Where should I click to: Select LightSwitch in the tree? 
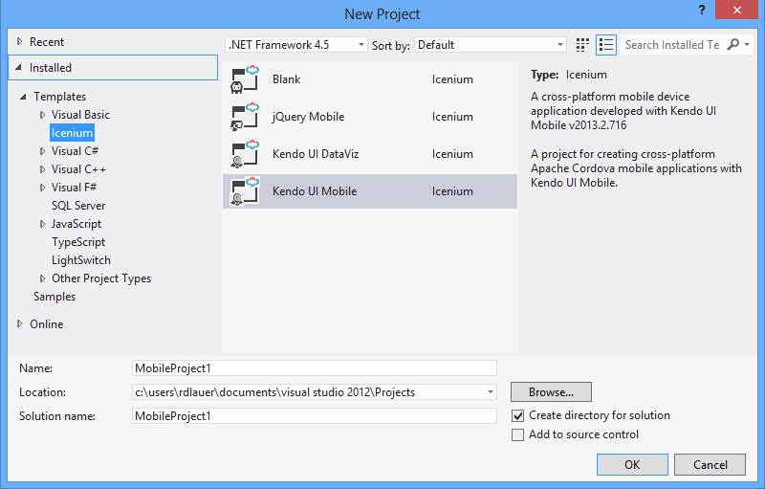81,260
